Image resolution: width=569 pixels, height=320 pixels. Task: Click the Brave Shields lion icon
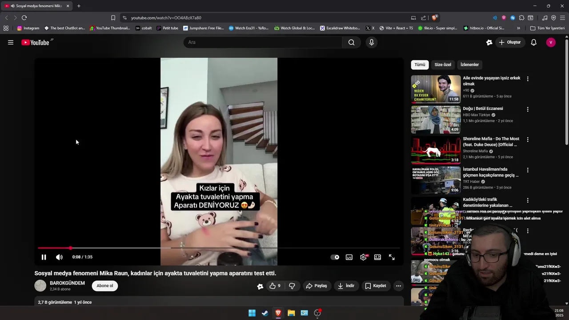[435, 18]
